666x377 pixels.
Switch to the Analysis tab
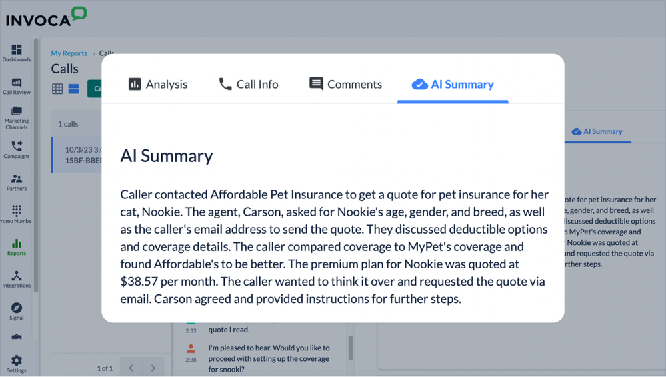pos(158,84)
